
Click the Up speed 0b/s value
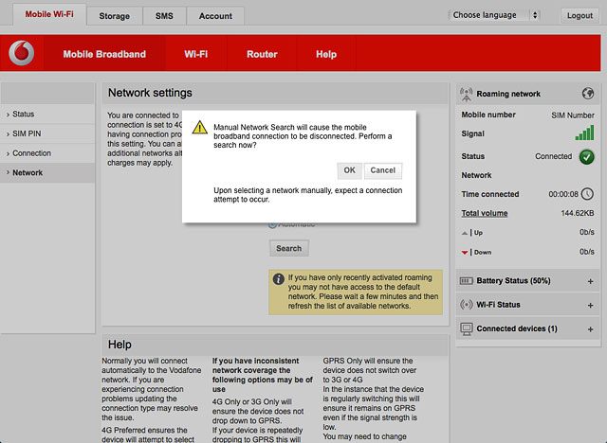[586, 232]
